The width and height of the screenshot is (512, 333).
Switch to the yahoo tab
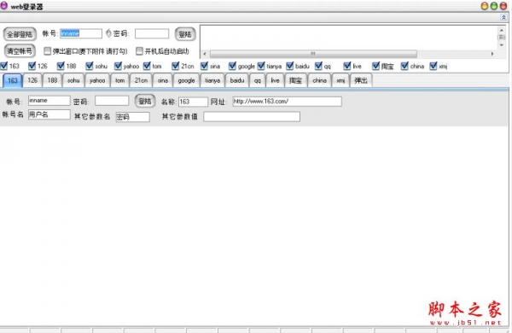pyautogui.click(x=97, y=80)
